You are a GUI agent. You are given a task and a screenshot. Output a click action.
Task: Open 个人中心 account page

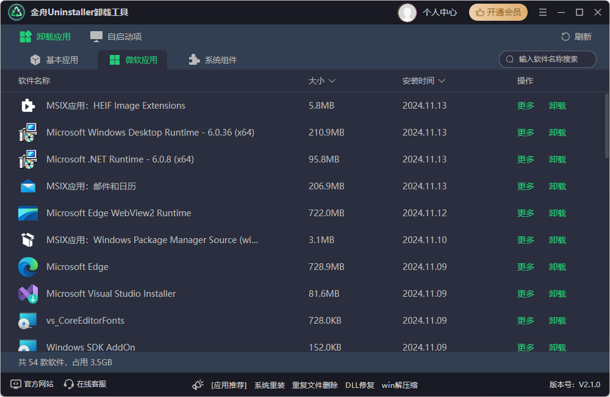pos(440,12)
